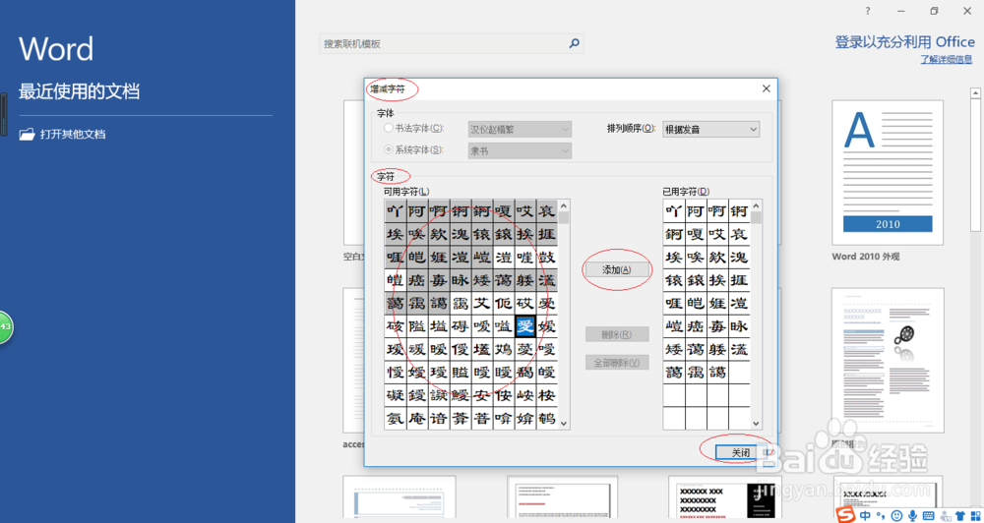Viewport: 984px width, 523px height.
Task: Select the highlighted 爱 character in 可用字符
Action: [524, 326]
